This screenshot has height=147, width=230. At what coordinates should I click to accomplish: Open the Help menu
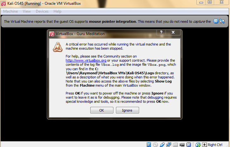(57, 11)
